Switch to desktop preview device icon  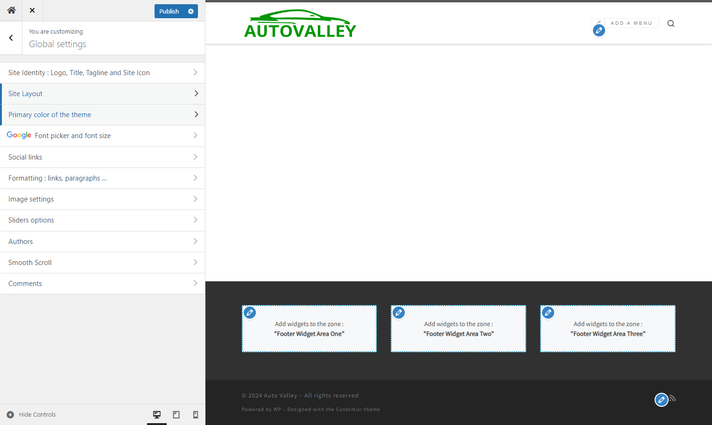157,415
